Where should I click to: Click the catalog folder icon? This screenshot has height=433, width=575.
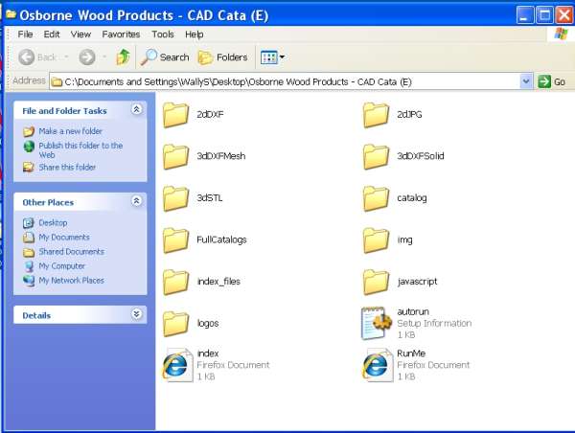tap(376, 198)
